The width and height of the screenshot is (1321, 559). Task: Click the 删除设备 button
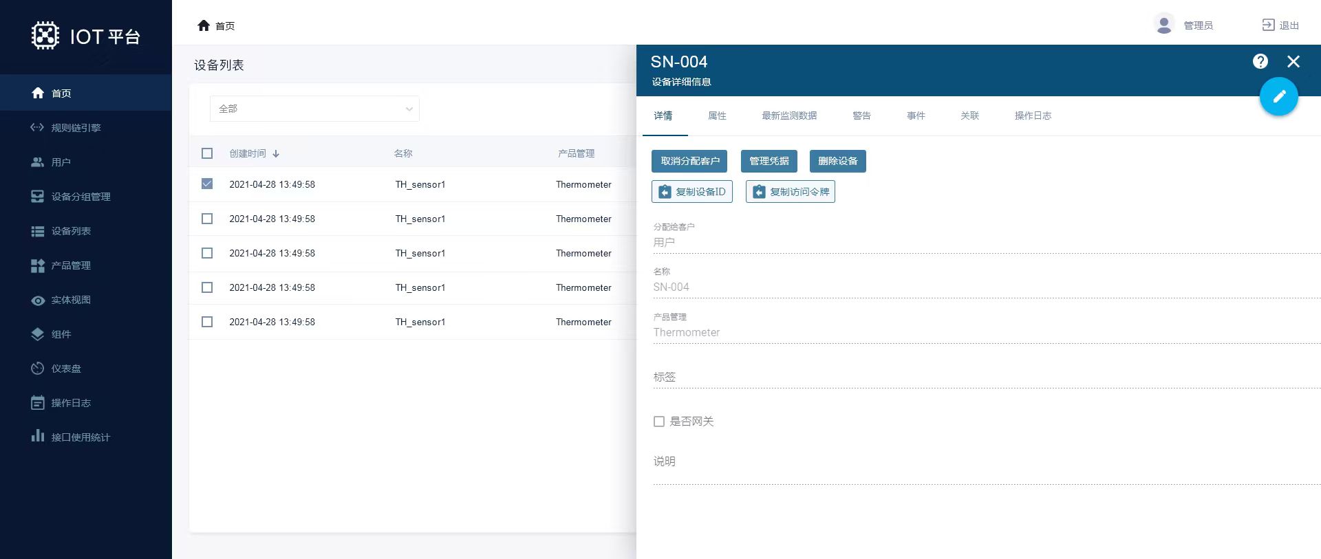click(x=837, y=161)
